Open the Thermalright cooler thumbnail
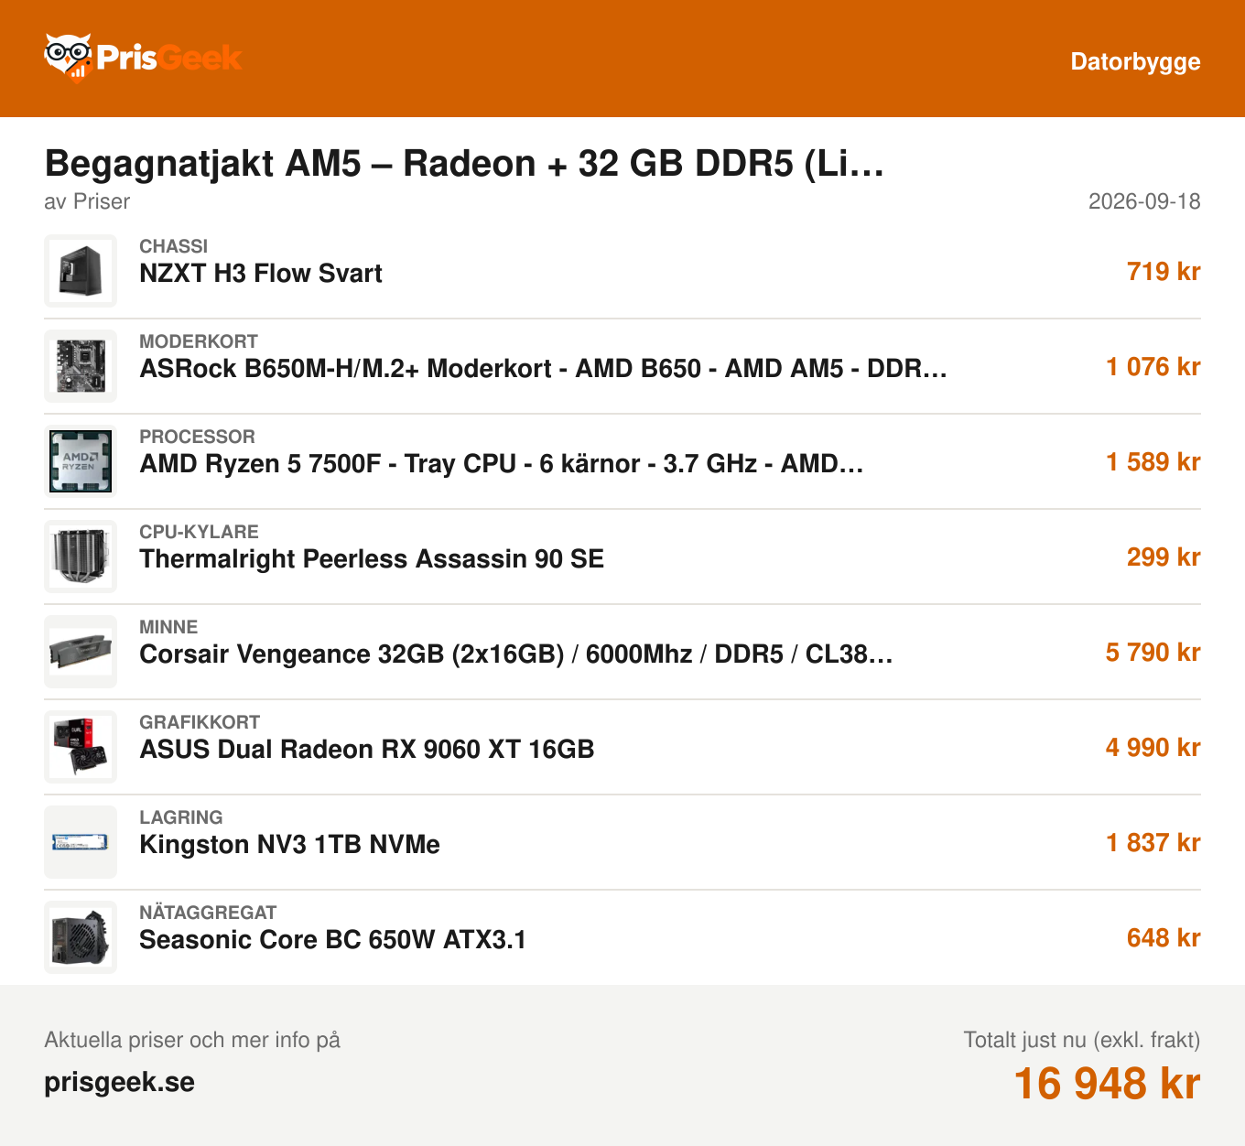The image size is (1245, 1146). [x=81, y=557]
